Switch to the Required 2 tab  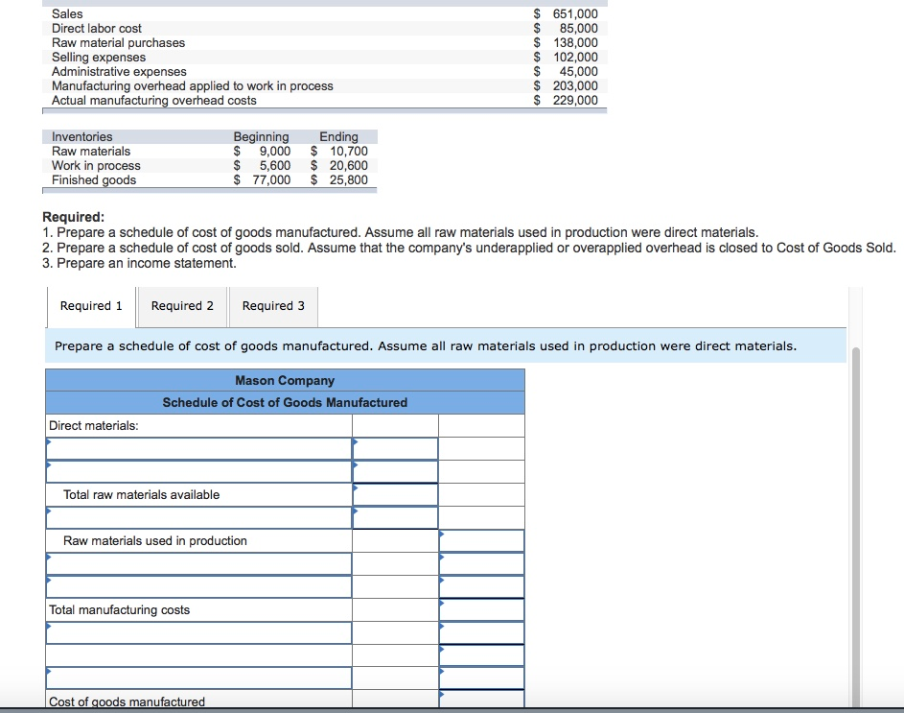click(182, 305)
